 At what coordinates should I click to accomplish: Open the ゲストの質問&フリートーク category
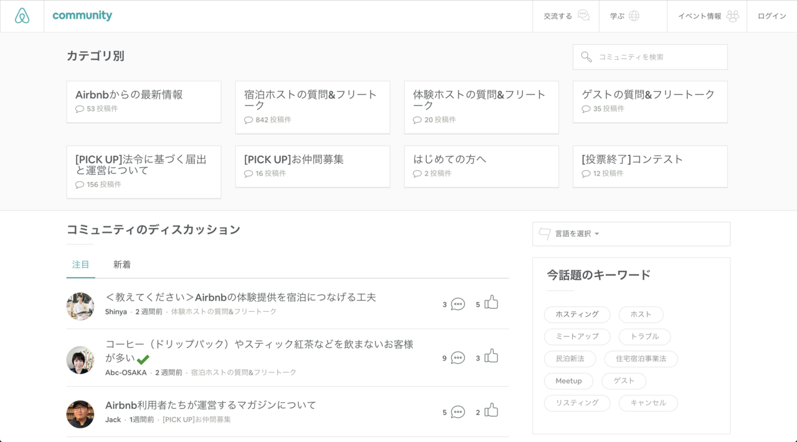[x=650, y=101]
